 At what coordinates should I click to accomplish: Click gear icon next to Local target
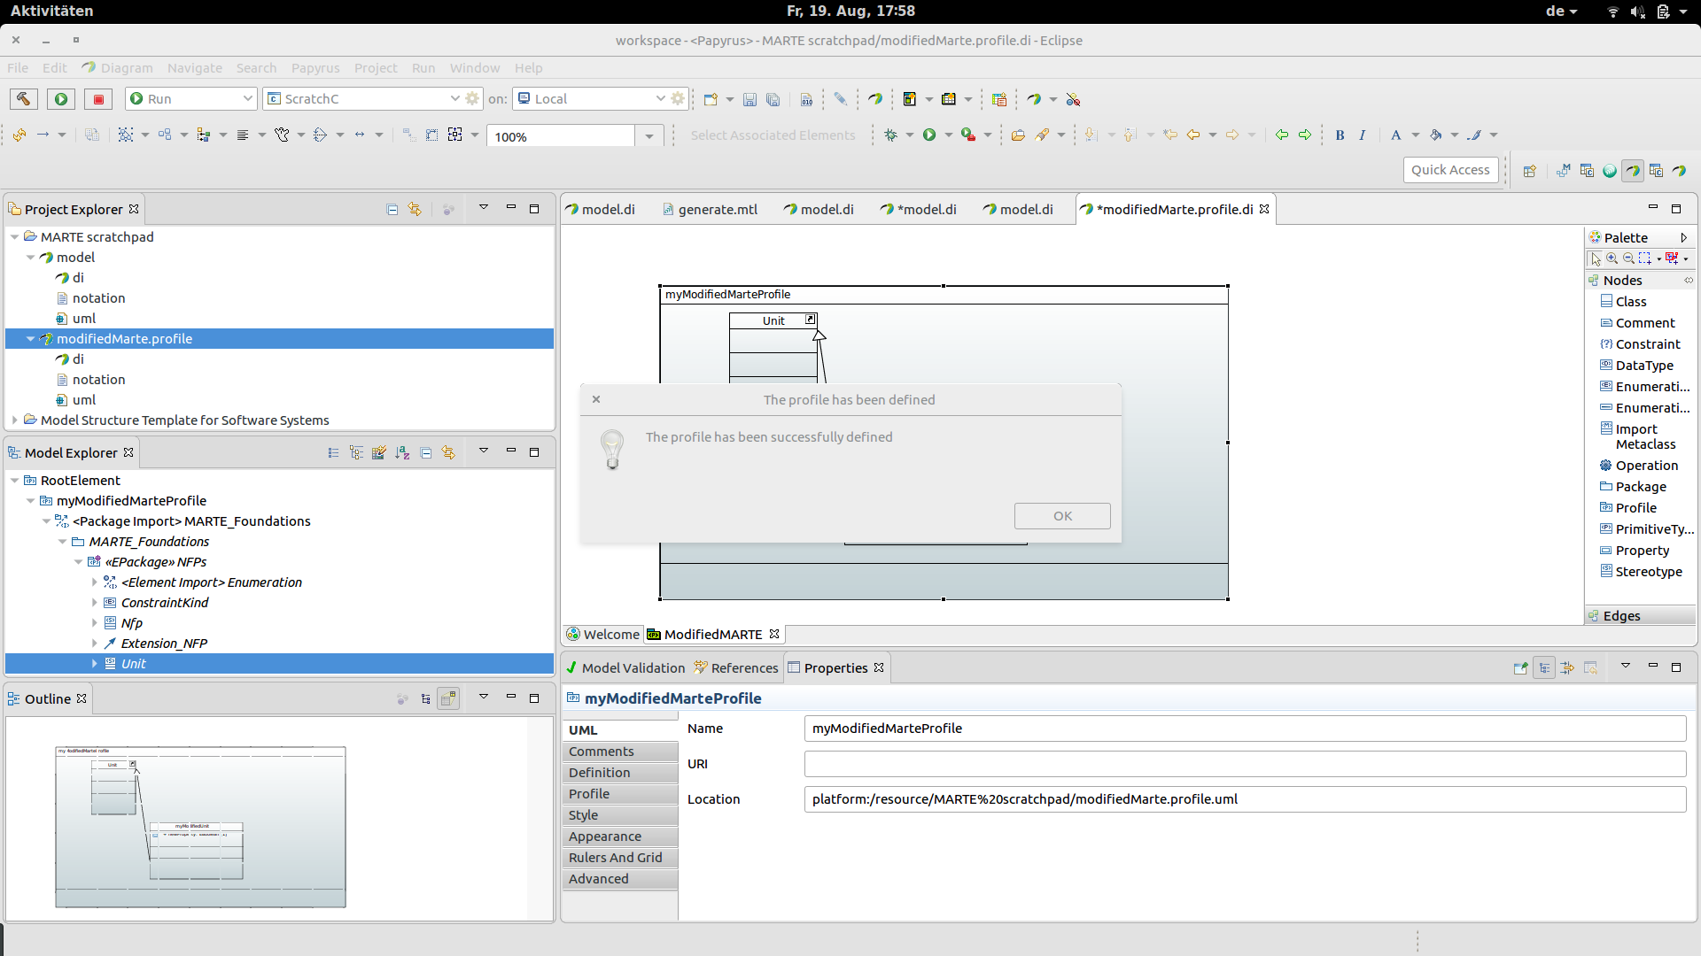click(678, 99)
